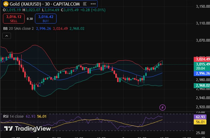Image resolution: width=210 pixels, height=138 pixels.
Task: Click the 3,070.00 price scale label
Action: coord(203,40)
